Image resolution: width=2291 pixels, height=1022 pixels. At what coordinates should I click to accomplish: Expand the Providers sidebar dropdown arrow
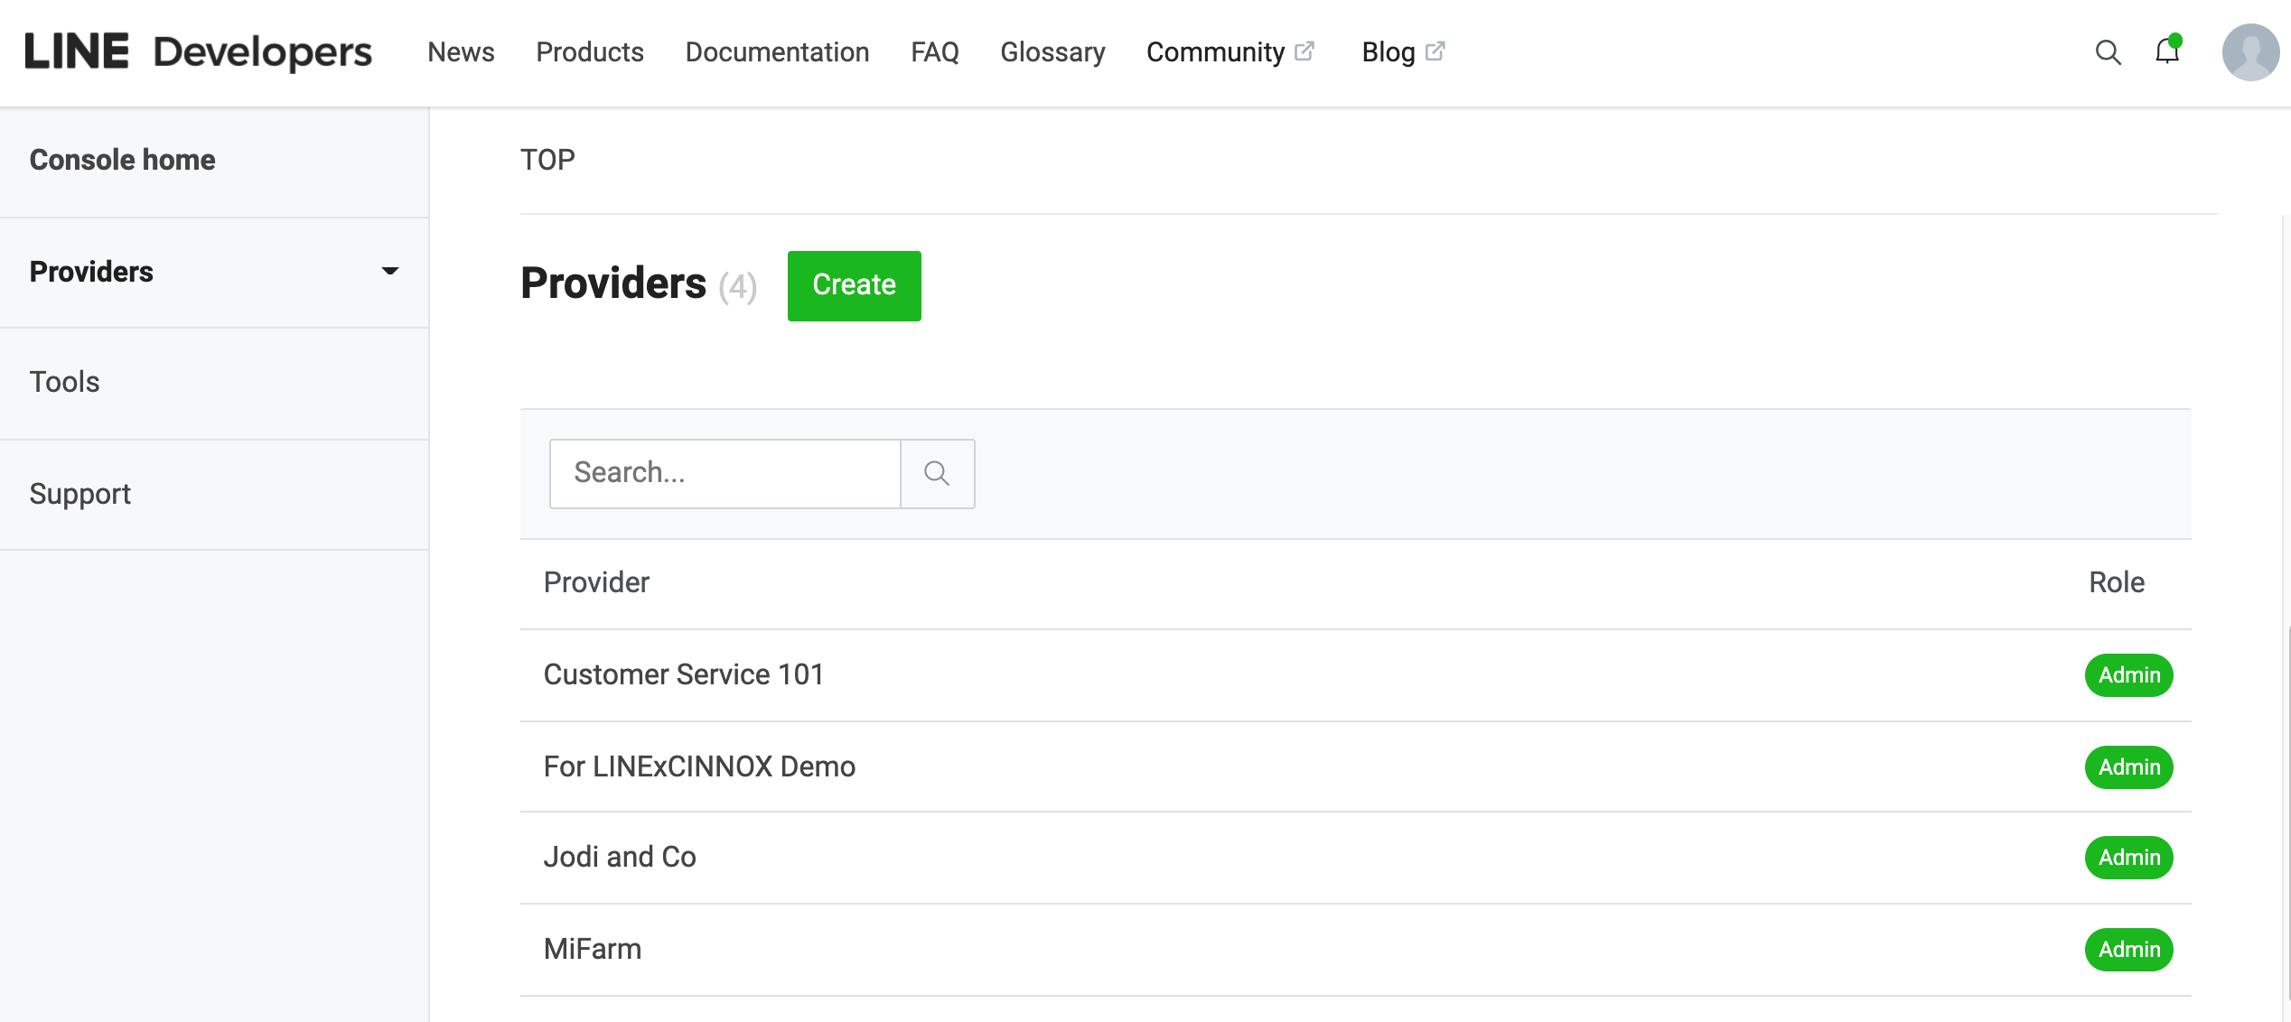pos(389,271)
